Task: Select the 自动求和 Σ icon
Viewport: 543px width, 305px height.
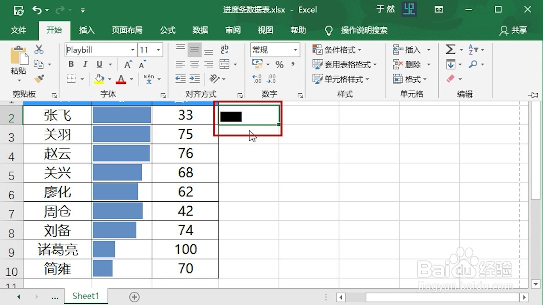Action: pyautogui.click(x=450, y=50)
